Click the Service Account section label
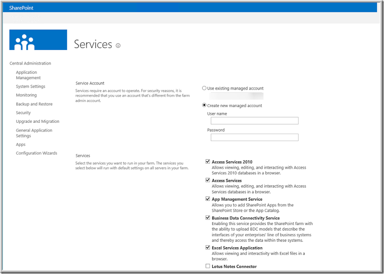Screen dimensions: 384x274 point(90,83)
